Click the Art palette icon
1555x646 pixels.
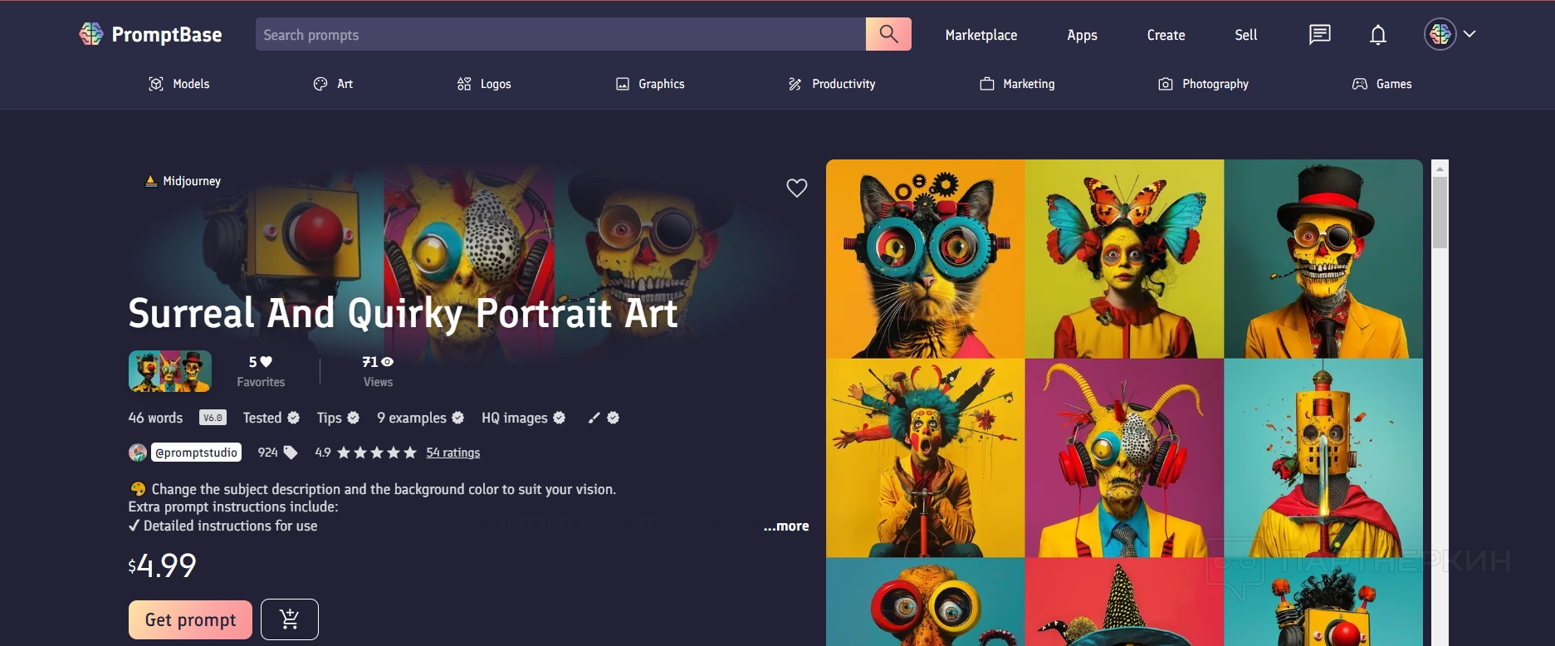[x=320, y=84]
